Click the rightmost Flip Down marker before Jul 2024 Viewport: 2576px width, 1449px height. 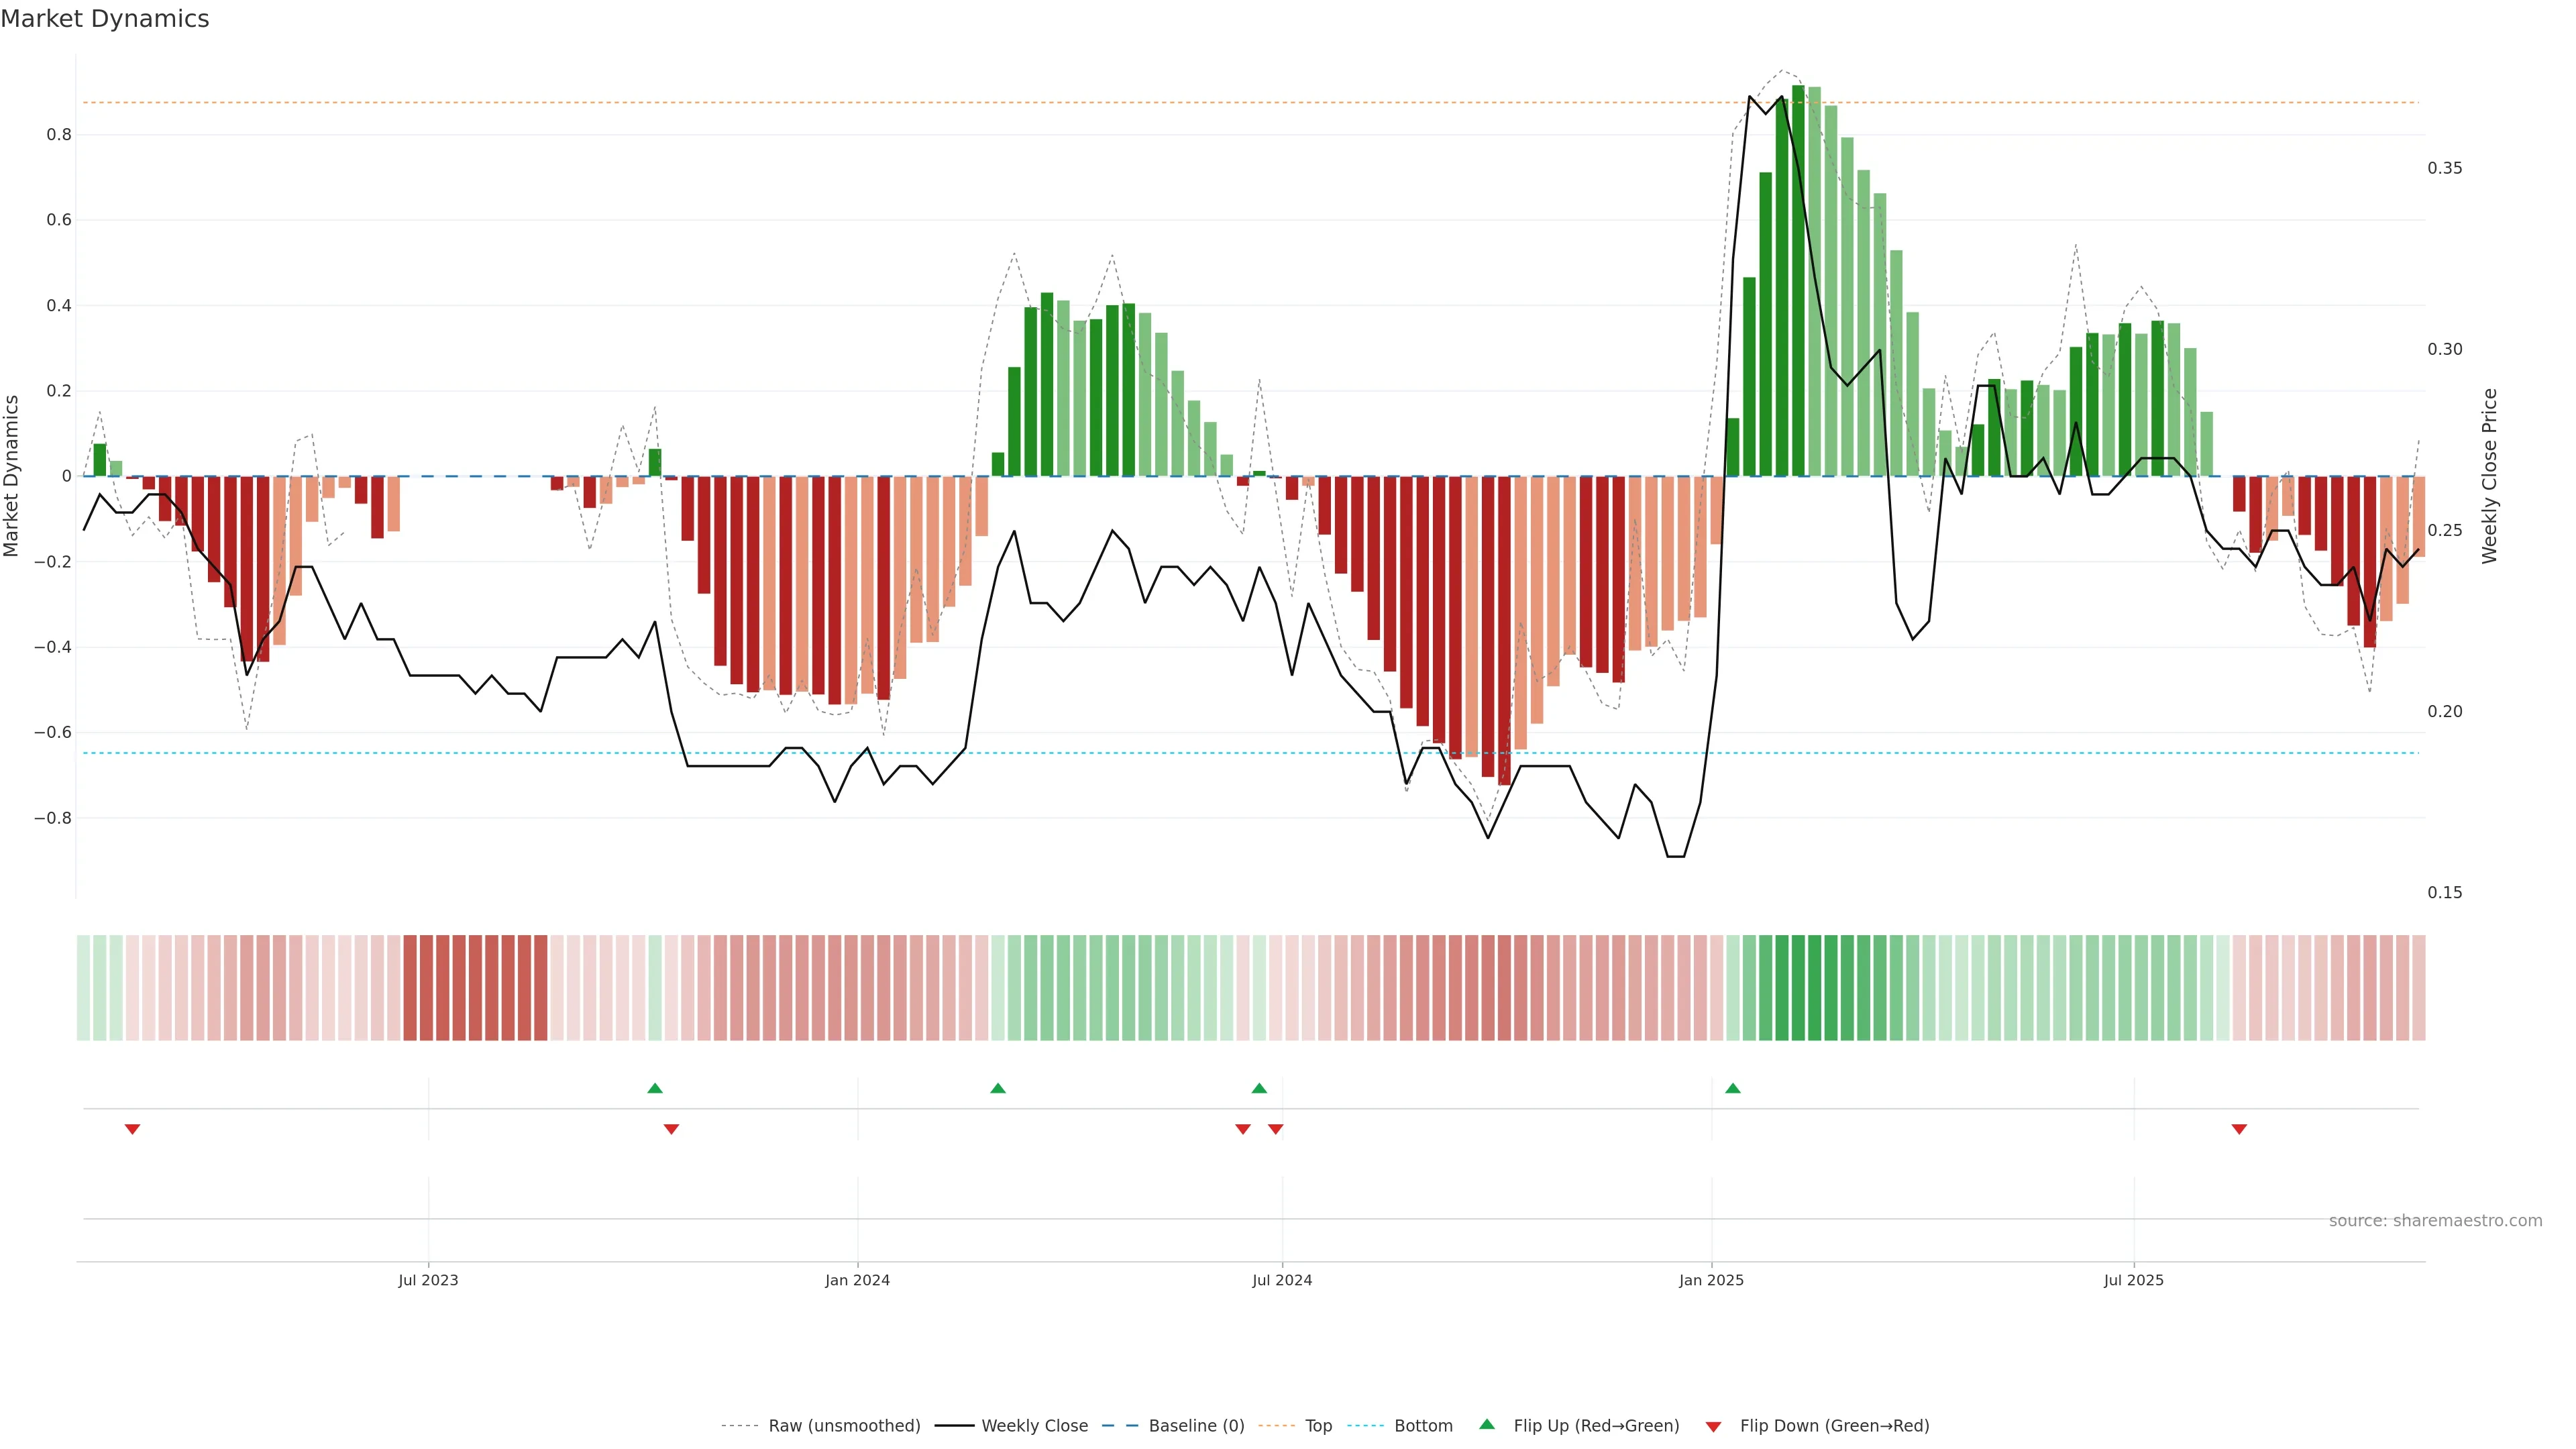click(1275, 1129)
